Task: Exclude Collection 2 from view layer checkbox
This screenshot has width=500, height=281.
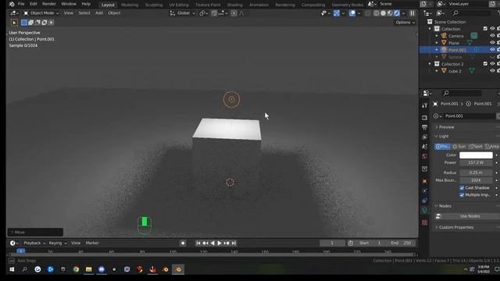Action: [x=485, y=64]
